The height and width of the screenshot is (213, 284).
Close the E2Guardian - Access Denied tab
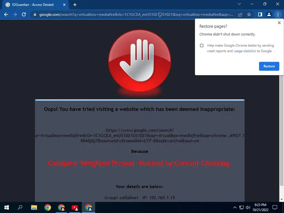[64, 5]
